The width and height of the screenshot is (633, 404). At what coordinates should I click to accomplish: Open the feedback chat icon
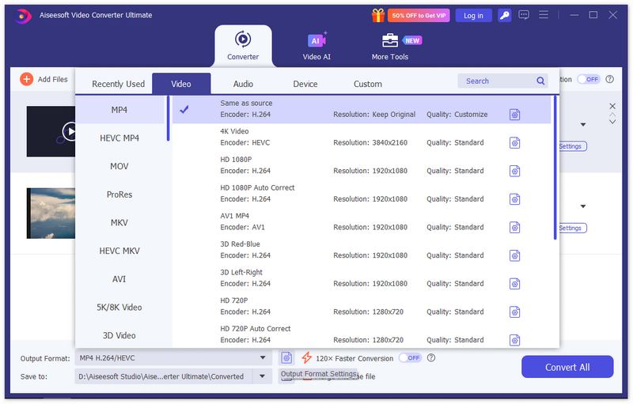pyautogui.click(x=524, y=15)
